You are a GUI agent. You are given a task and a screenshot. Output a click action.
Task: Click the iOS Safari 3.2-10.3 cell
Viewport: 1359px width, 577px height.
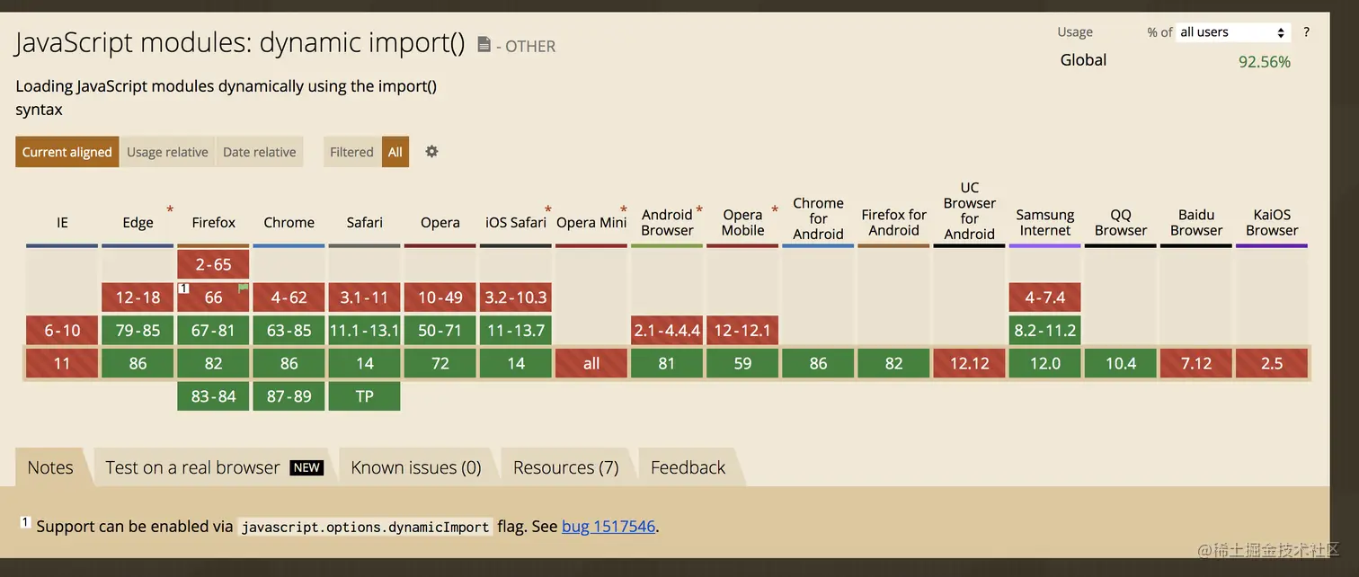click(516, 297)
